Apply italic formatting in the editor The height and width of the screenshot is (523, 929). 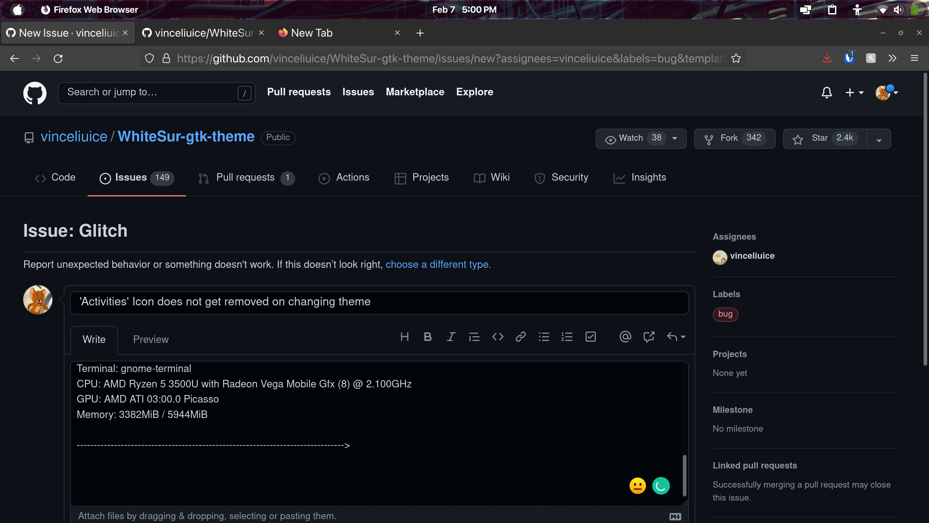451,337
